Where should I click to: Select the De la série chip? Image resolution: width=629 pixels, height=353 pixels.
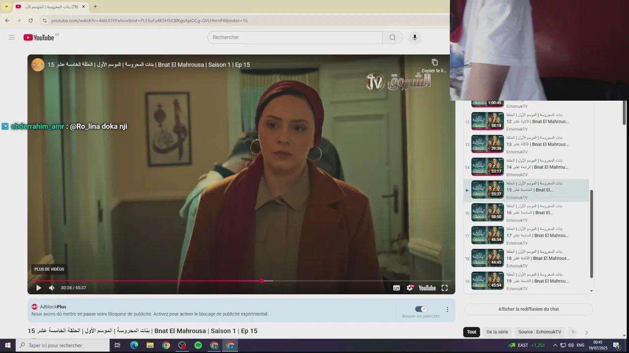[497, 332]
